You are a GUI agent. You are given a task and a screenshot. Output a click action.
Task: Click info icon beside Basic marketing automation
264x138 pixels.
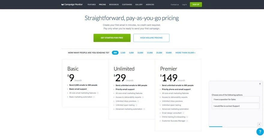[x=94, y=97]
